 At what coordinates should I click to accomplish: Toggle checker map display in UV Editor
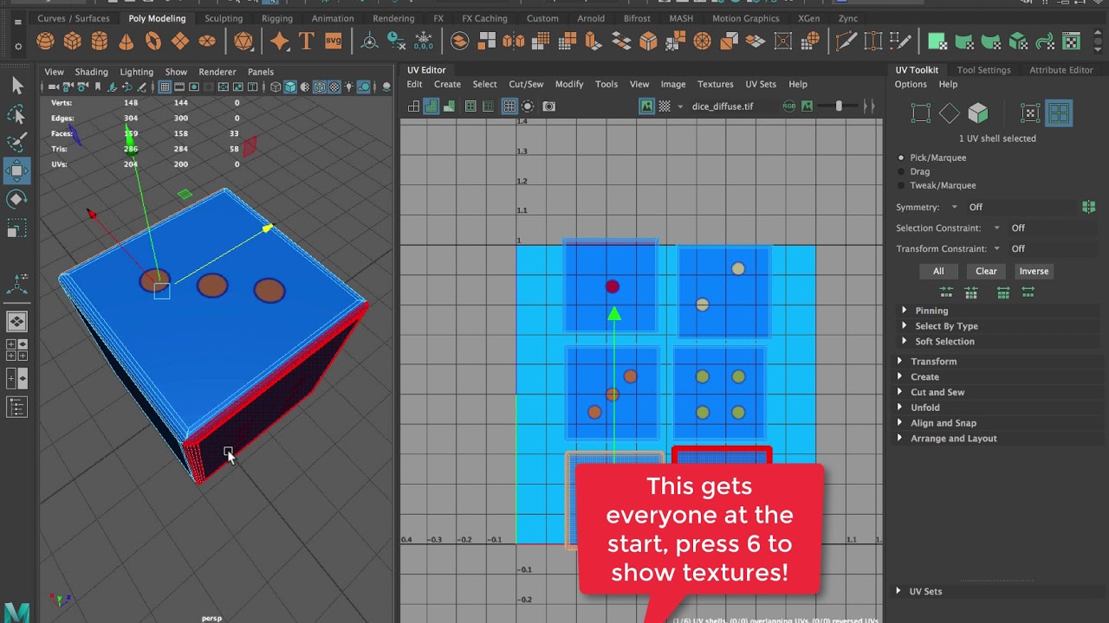665,106
